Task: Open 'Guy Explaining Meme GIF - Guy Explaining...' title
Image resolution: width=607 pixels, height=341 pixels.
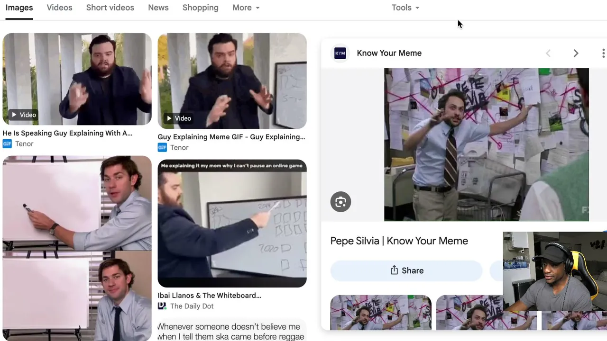Action: tap(231, 137)
